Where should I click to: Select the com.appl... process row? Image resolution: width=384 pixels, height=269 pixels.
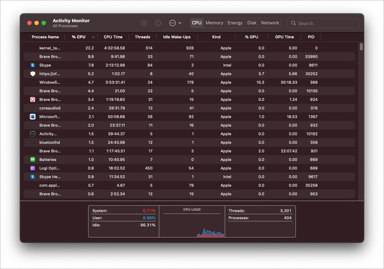pyautogui.click(x=189, y=185)
